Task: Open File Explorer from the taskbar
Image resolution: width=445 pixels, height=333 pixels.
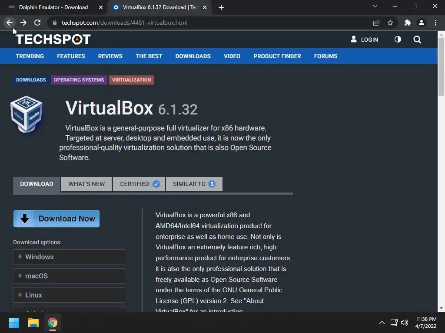Action: point(33,323)
